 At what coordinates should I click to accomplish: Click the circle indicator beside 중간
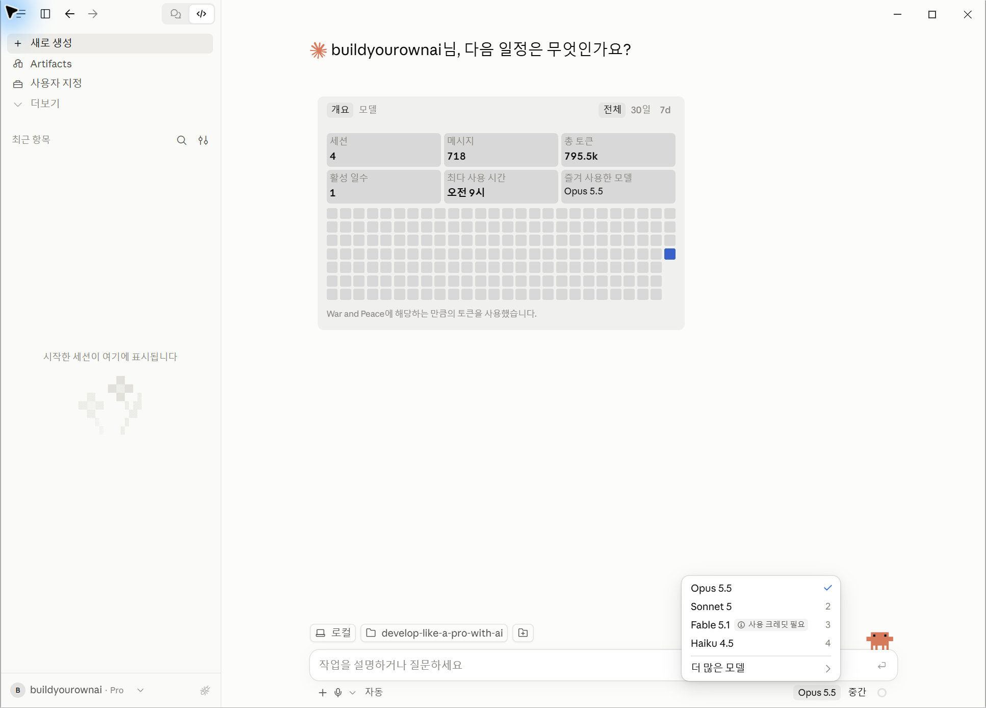tap(882, 693)
